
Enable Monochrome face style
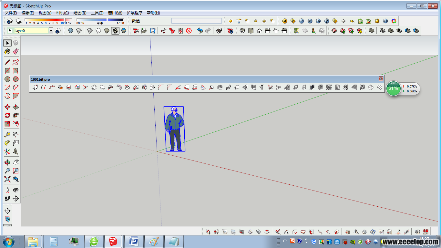coord(124,31)
